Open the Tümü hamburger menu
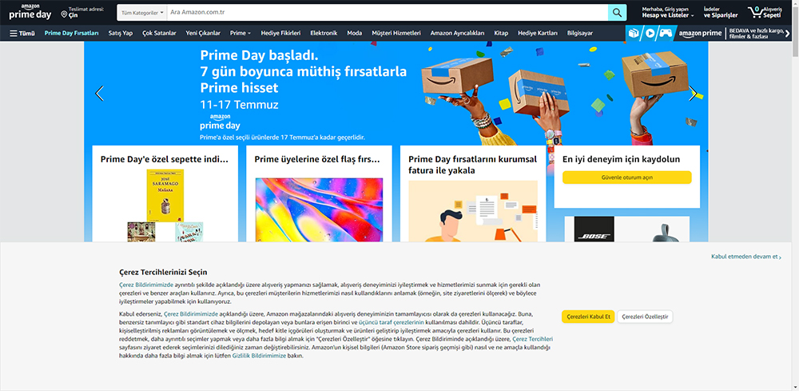 pos(22,33)
